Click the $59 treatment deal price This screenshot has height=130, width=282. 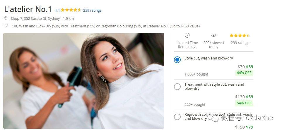pyautogui.click(x=249, y=97)
